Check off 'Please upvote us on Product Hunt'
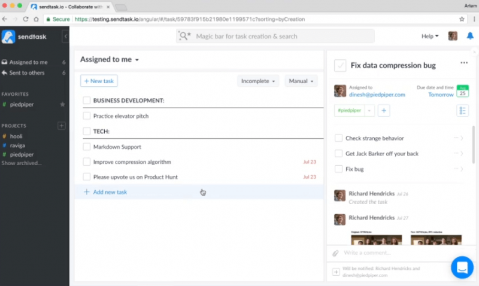Screen dimensions: 479x286 click(87, 177)
